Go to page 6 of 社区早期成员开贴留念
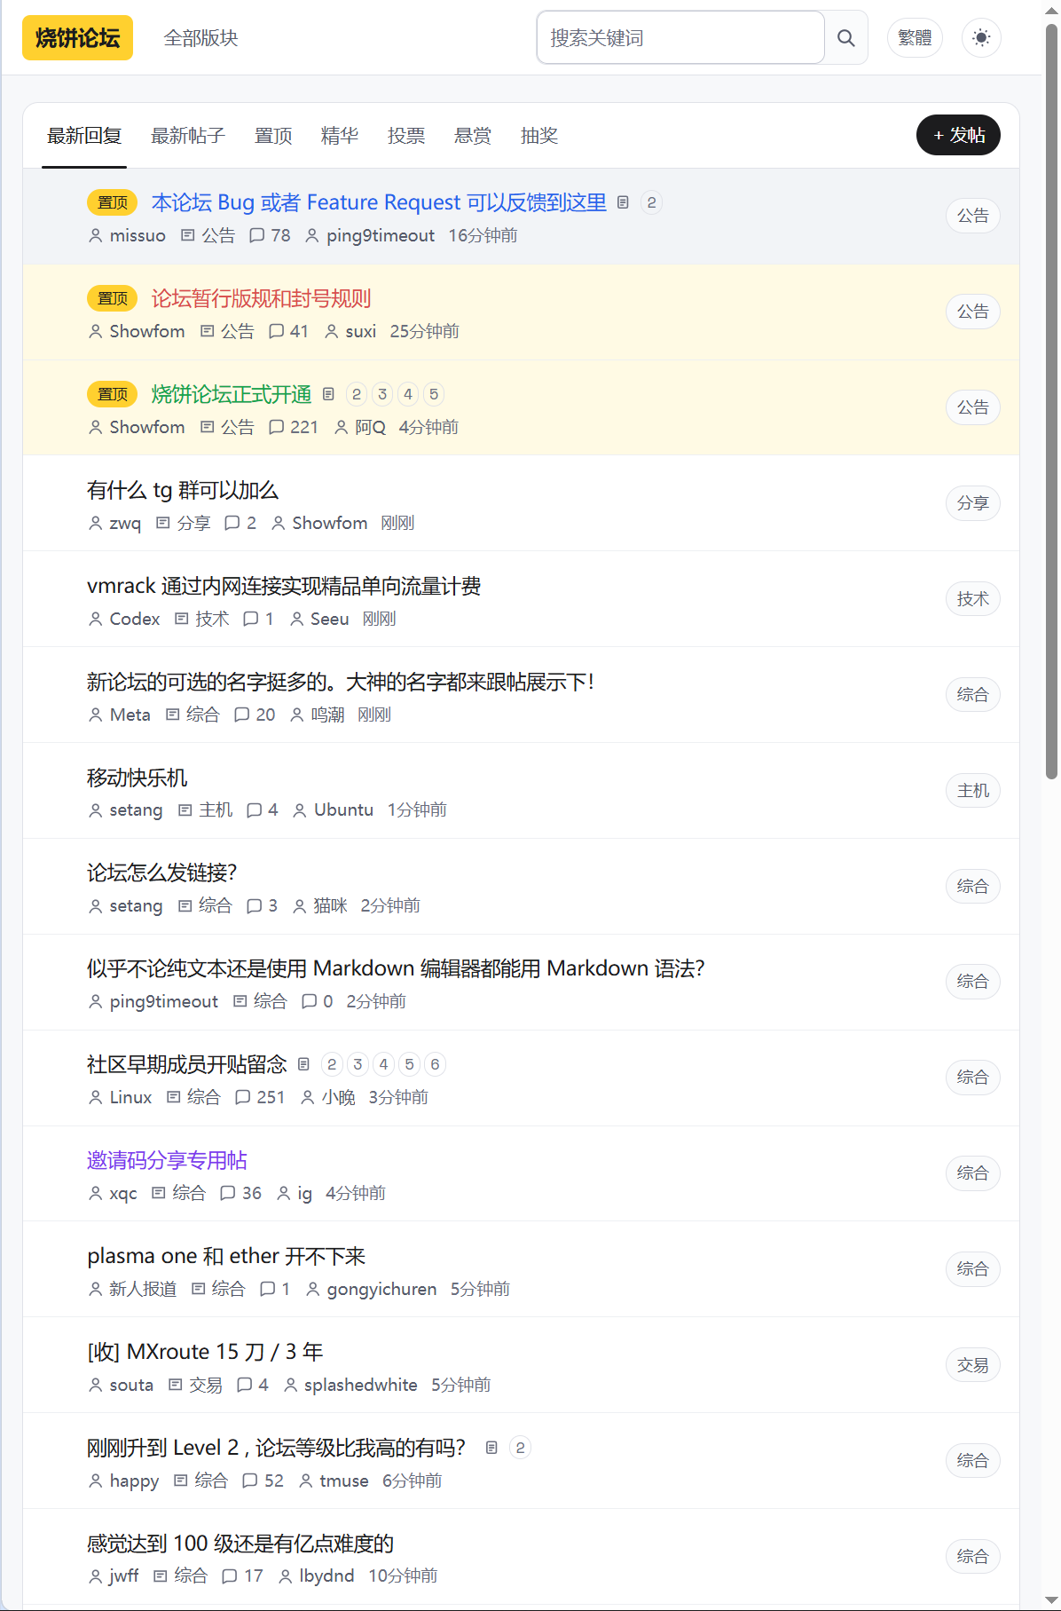The height and width of the screenshot is (1611, 1061). (435, 1064)
